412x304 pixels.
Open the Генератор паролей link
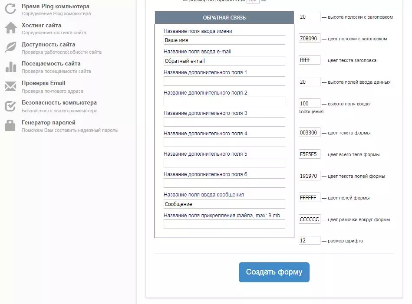pos(48,123)
